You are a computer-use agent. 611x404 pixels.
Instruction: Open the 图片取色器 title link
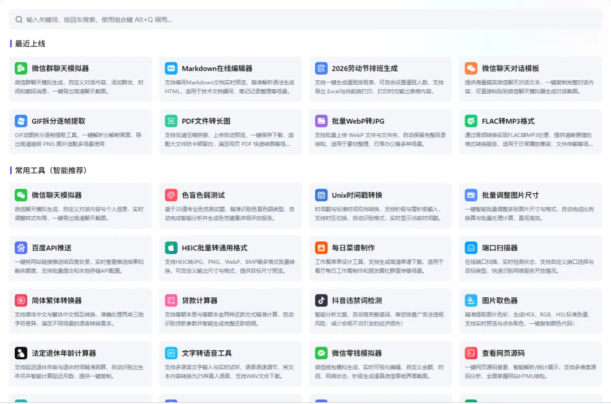[x=500, y=301]
